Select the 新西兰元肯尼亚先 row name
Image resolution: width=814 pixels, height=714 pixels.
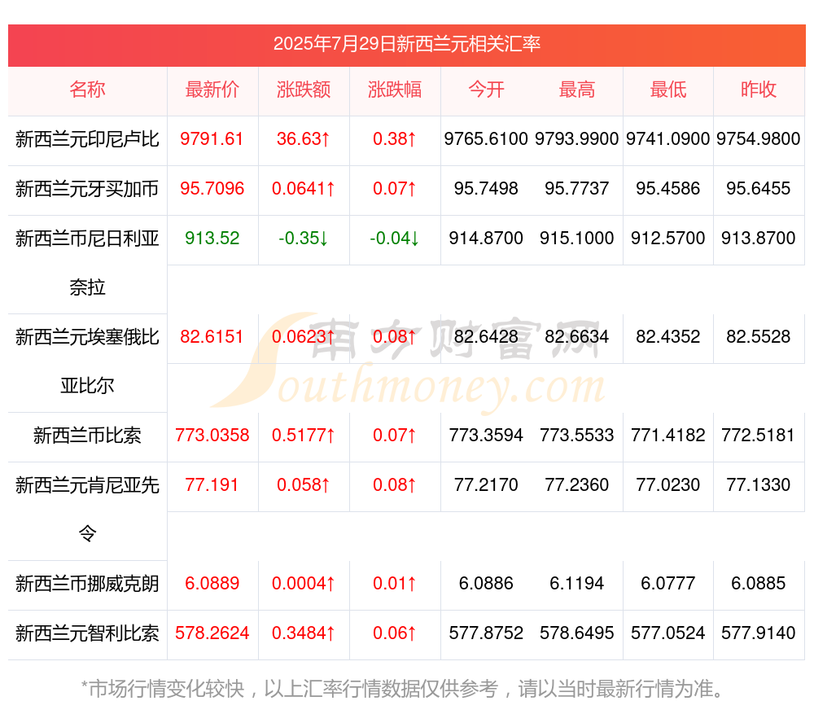click(87, 485)
